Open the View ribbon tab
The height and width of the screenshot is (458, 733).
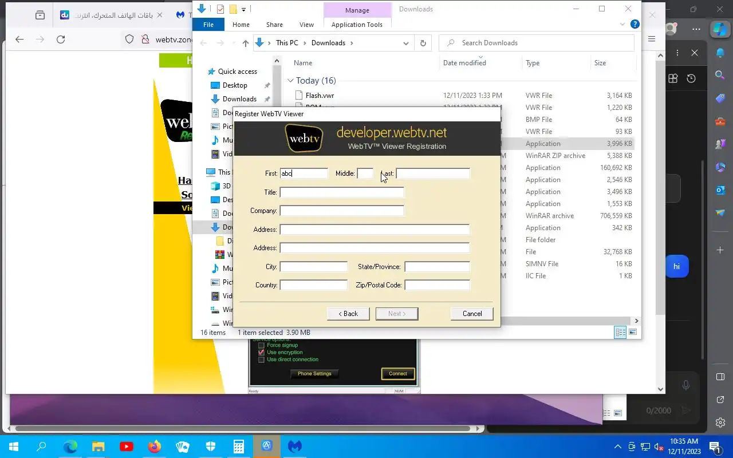coord(306,25)
